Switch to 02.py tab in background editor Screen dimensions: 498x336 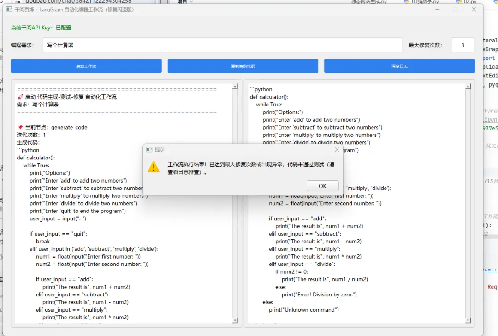(467, 1)
